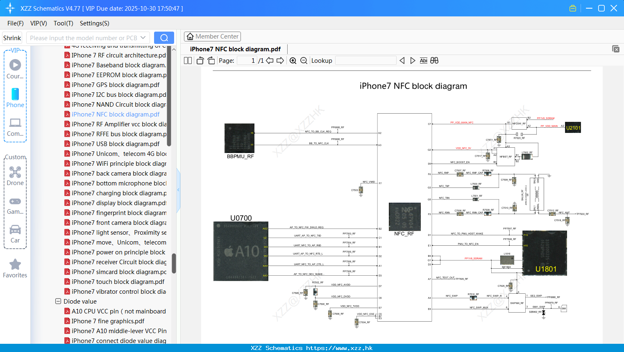Open iPhone7 EEPROM block diagram
The image size is (624, 352).
point(115,75)
